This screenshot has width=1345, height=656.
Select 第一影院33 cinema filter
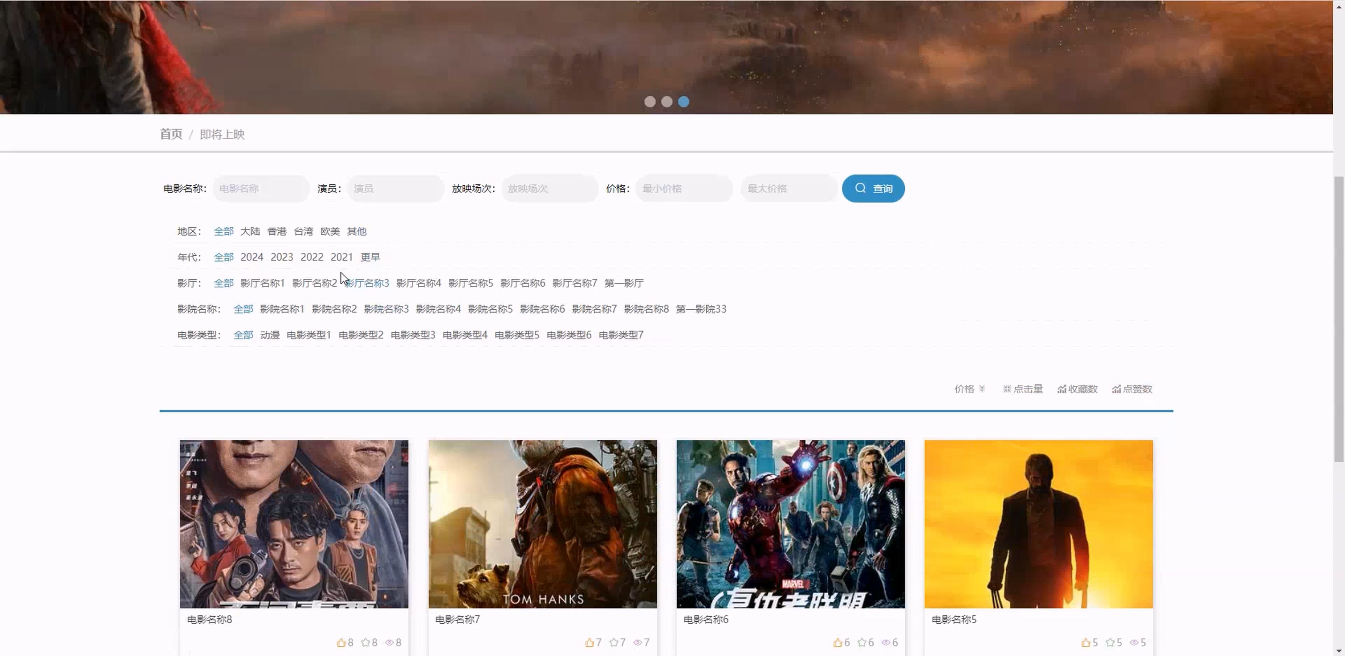point(701,309)
